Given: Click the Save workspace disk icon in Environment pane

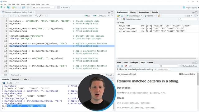Looking at the screenshot, I should (122, 16).
